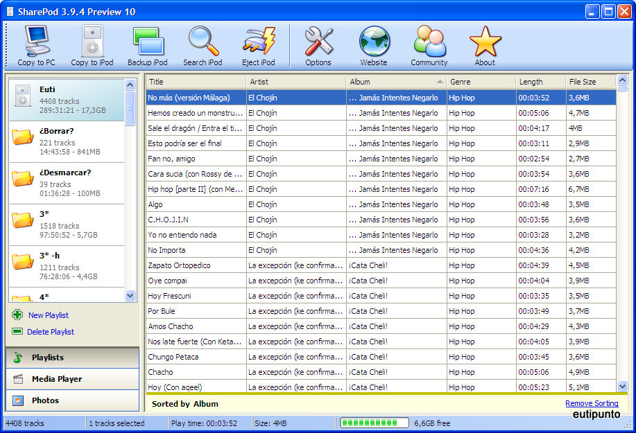Click "1 tracks selected" in status bar
The height and width of the screenshot is (433, 636).
coord(117,423)
